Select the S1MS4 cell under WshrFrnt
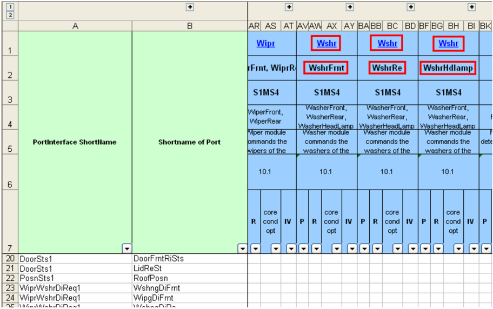The width and height of the screenshot is (493, 309). (x=327, y=92)
